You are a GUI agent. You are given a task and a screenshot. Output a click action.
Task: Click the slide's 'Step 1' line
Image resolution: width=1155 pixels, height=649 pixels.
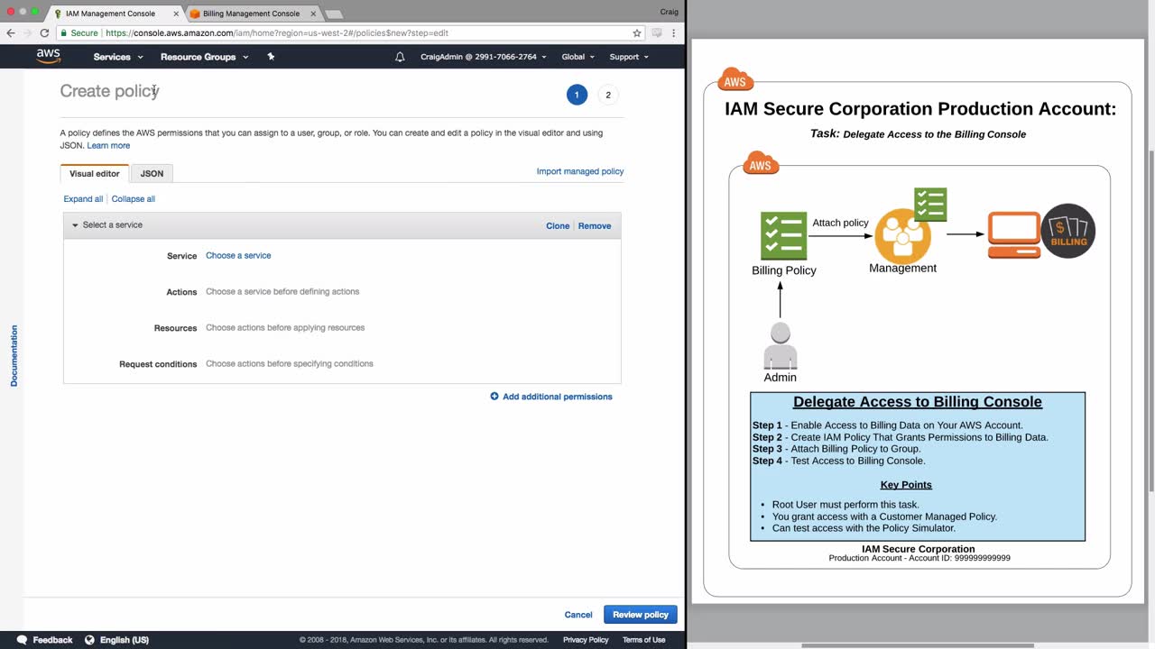click(x=888, y=425)
